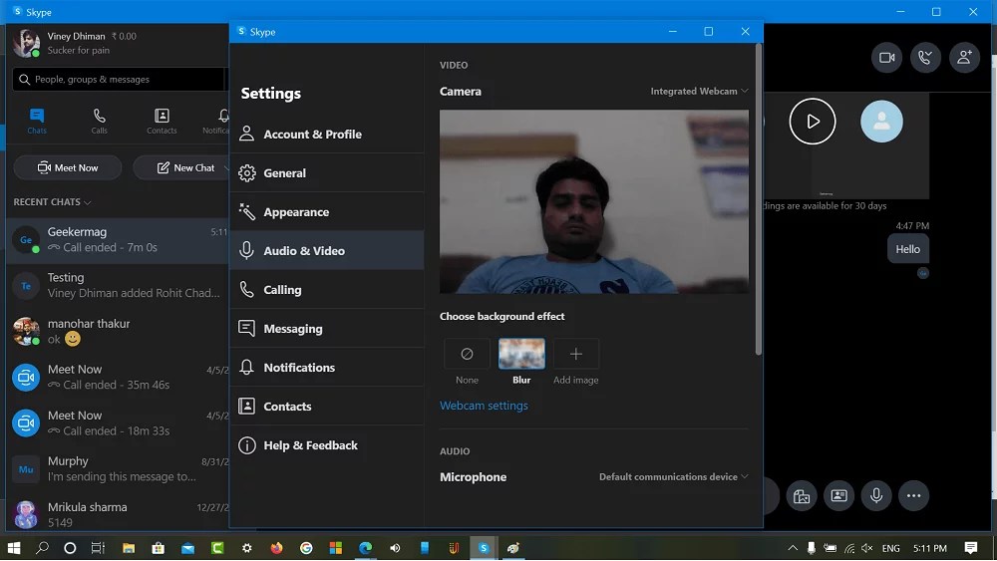Open the Default communications device microphone dropdown

(x=673, y=477)
